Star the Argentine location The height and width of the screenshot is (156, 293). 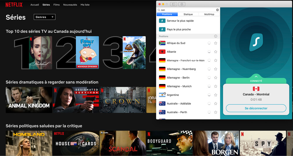(215, 95)
